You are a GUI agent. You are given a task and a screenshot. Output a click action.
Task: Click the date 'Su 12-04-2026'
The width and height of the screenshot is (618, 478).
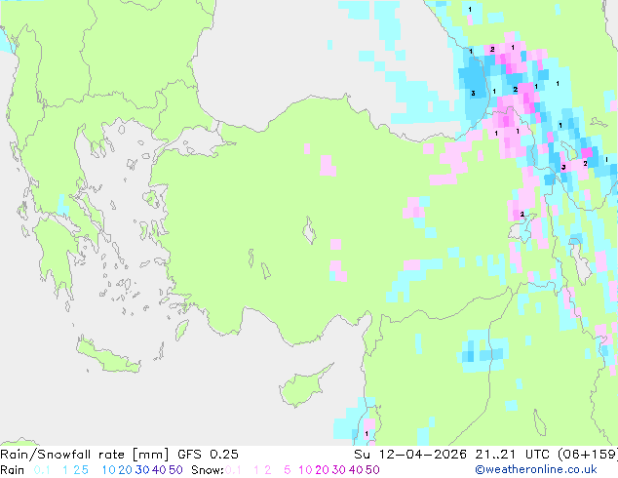coord(410,455)
